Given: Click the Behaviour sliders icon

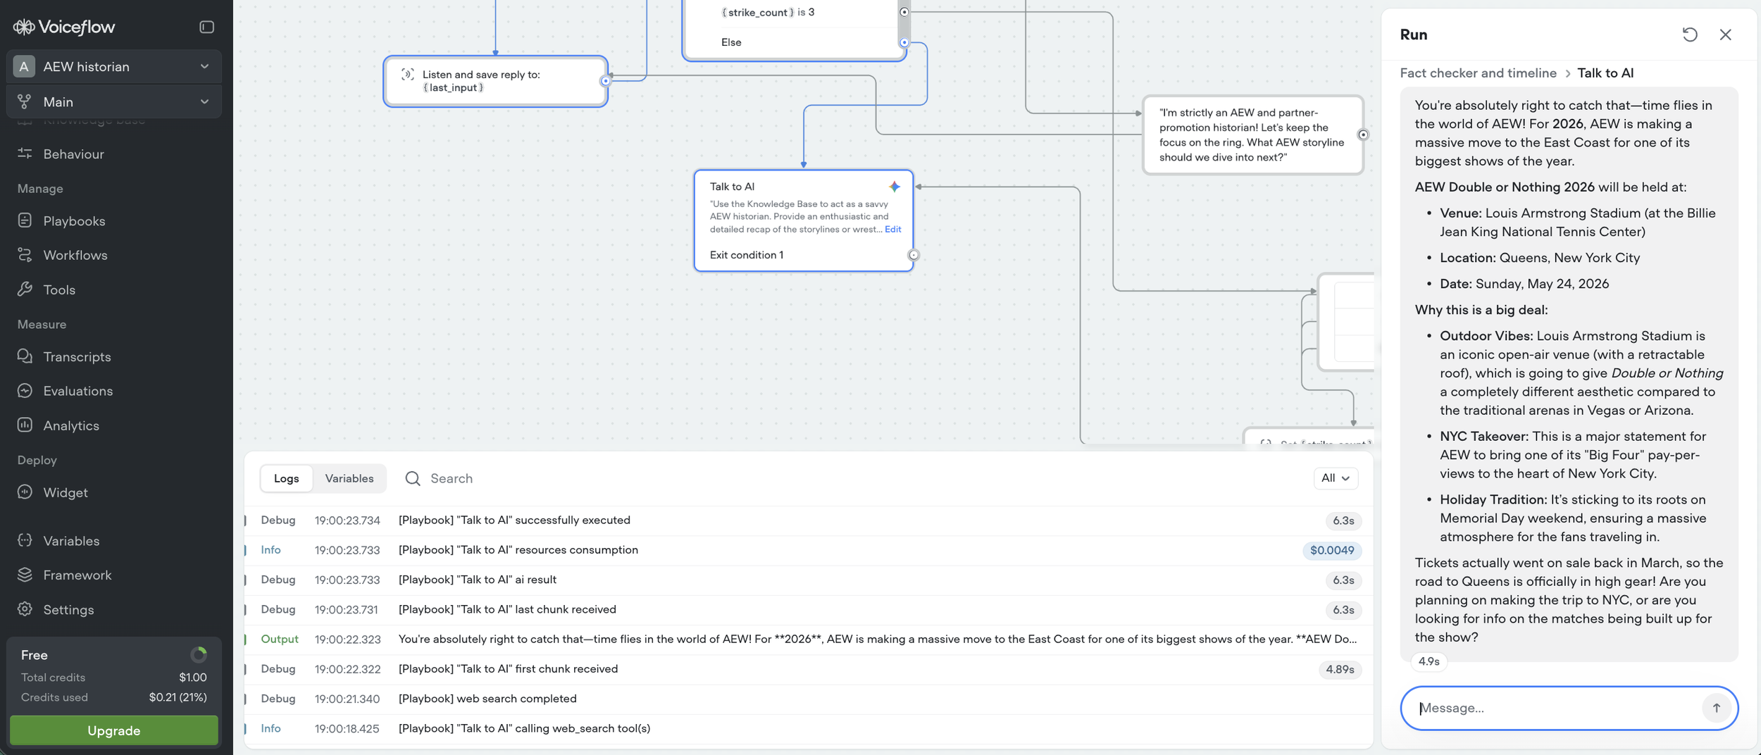Looking at the screenshot, I should (x=25, y=154).
